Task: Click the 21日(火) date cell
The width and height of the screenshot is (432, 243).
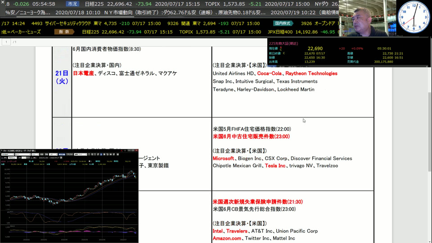Action: pos(62,77)
